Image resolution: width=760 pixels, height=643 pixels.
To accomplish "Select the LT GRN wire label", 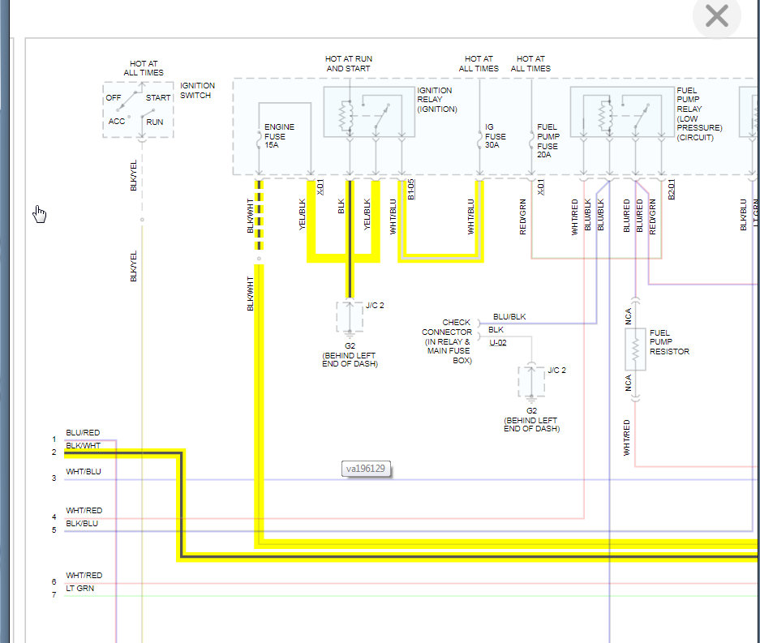I will (x=80, y=589).
